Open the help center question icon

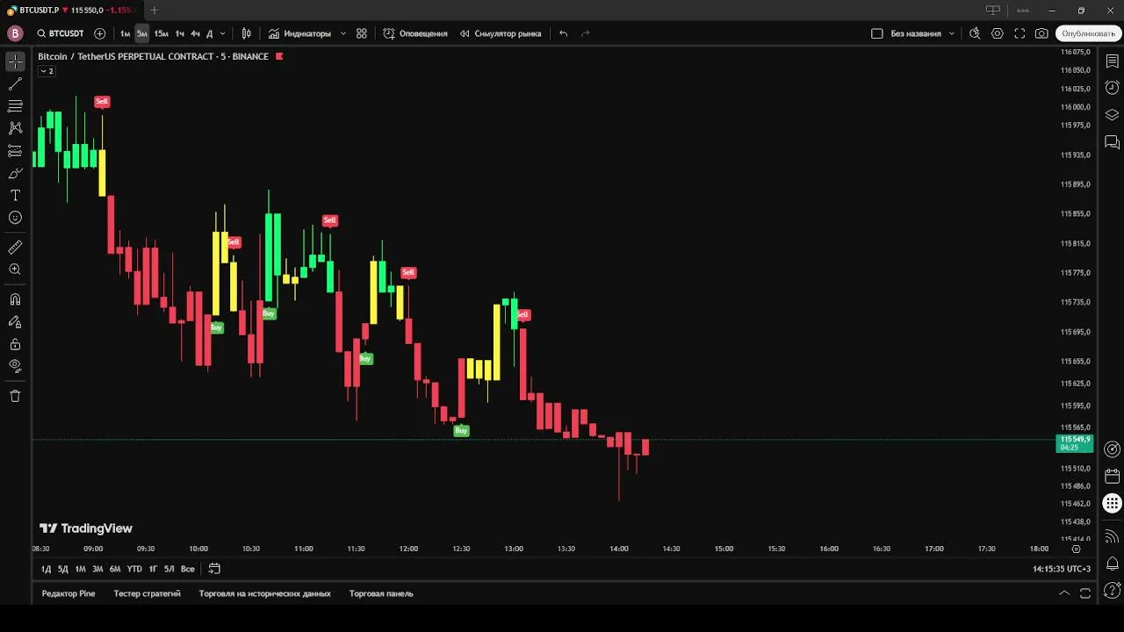[x=1112, y=590]
